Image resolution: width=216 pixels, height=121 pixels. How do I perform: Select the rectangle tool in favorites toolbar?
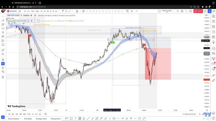pyautogui.click(x=71, y=118)
